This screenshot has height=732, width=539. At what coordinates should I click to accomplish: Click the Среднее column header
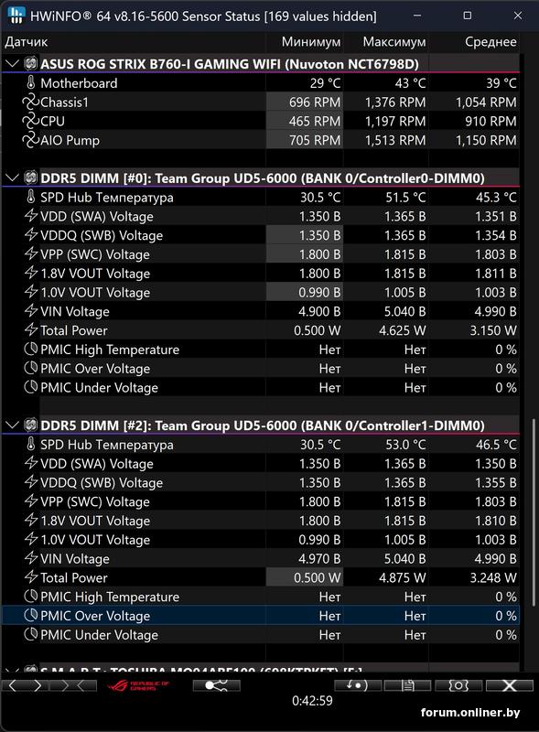pos(474,42)
